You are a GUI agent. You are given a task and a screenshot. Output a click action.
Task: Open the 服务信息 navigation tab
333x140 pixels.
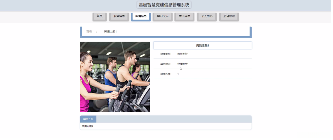pyautogui.click(x=119, y=16)
